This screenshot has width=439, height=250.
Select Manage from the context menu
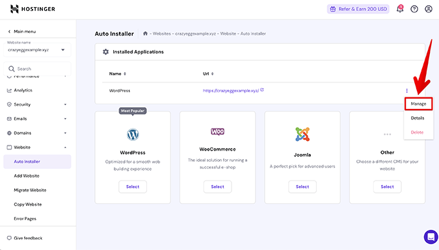tap(418, 104)
